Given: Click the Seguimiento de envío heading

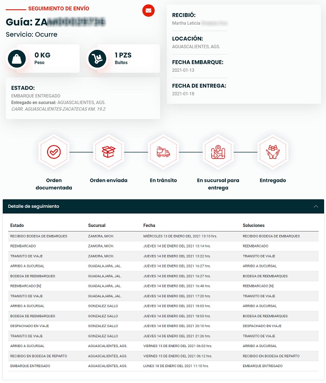Looking at the screenshot, I should pyautogui.click(x=59, y=9).
